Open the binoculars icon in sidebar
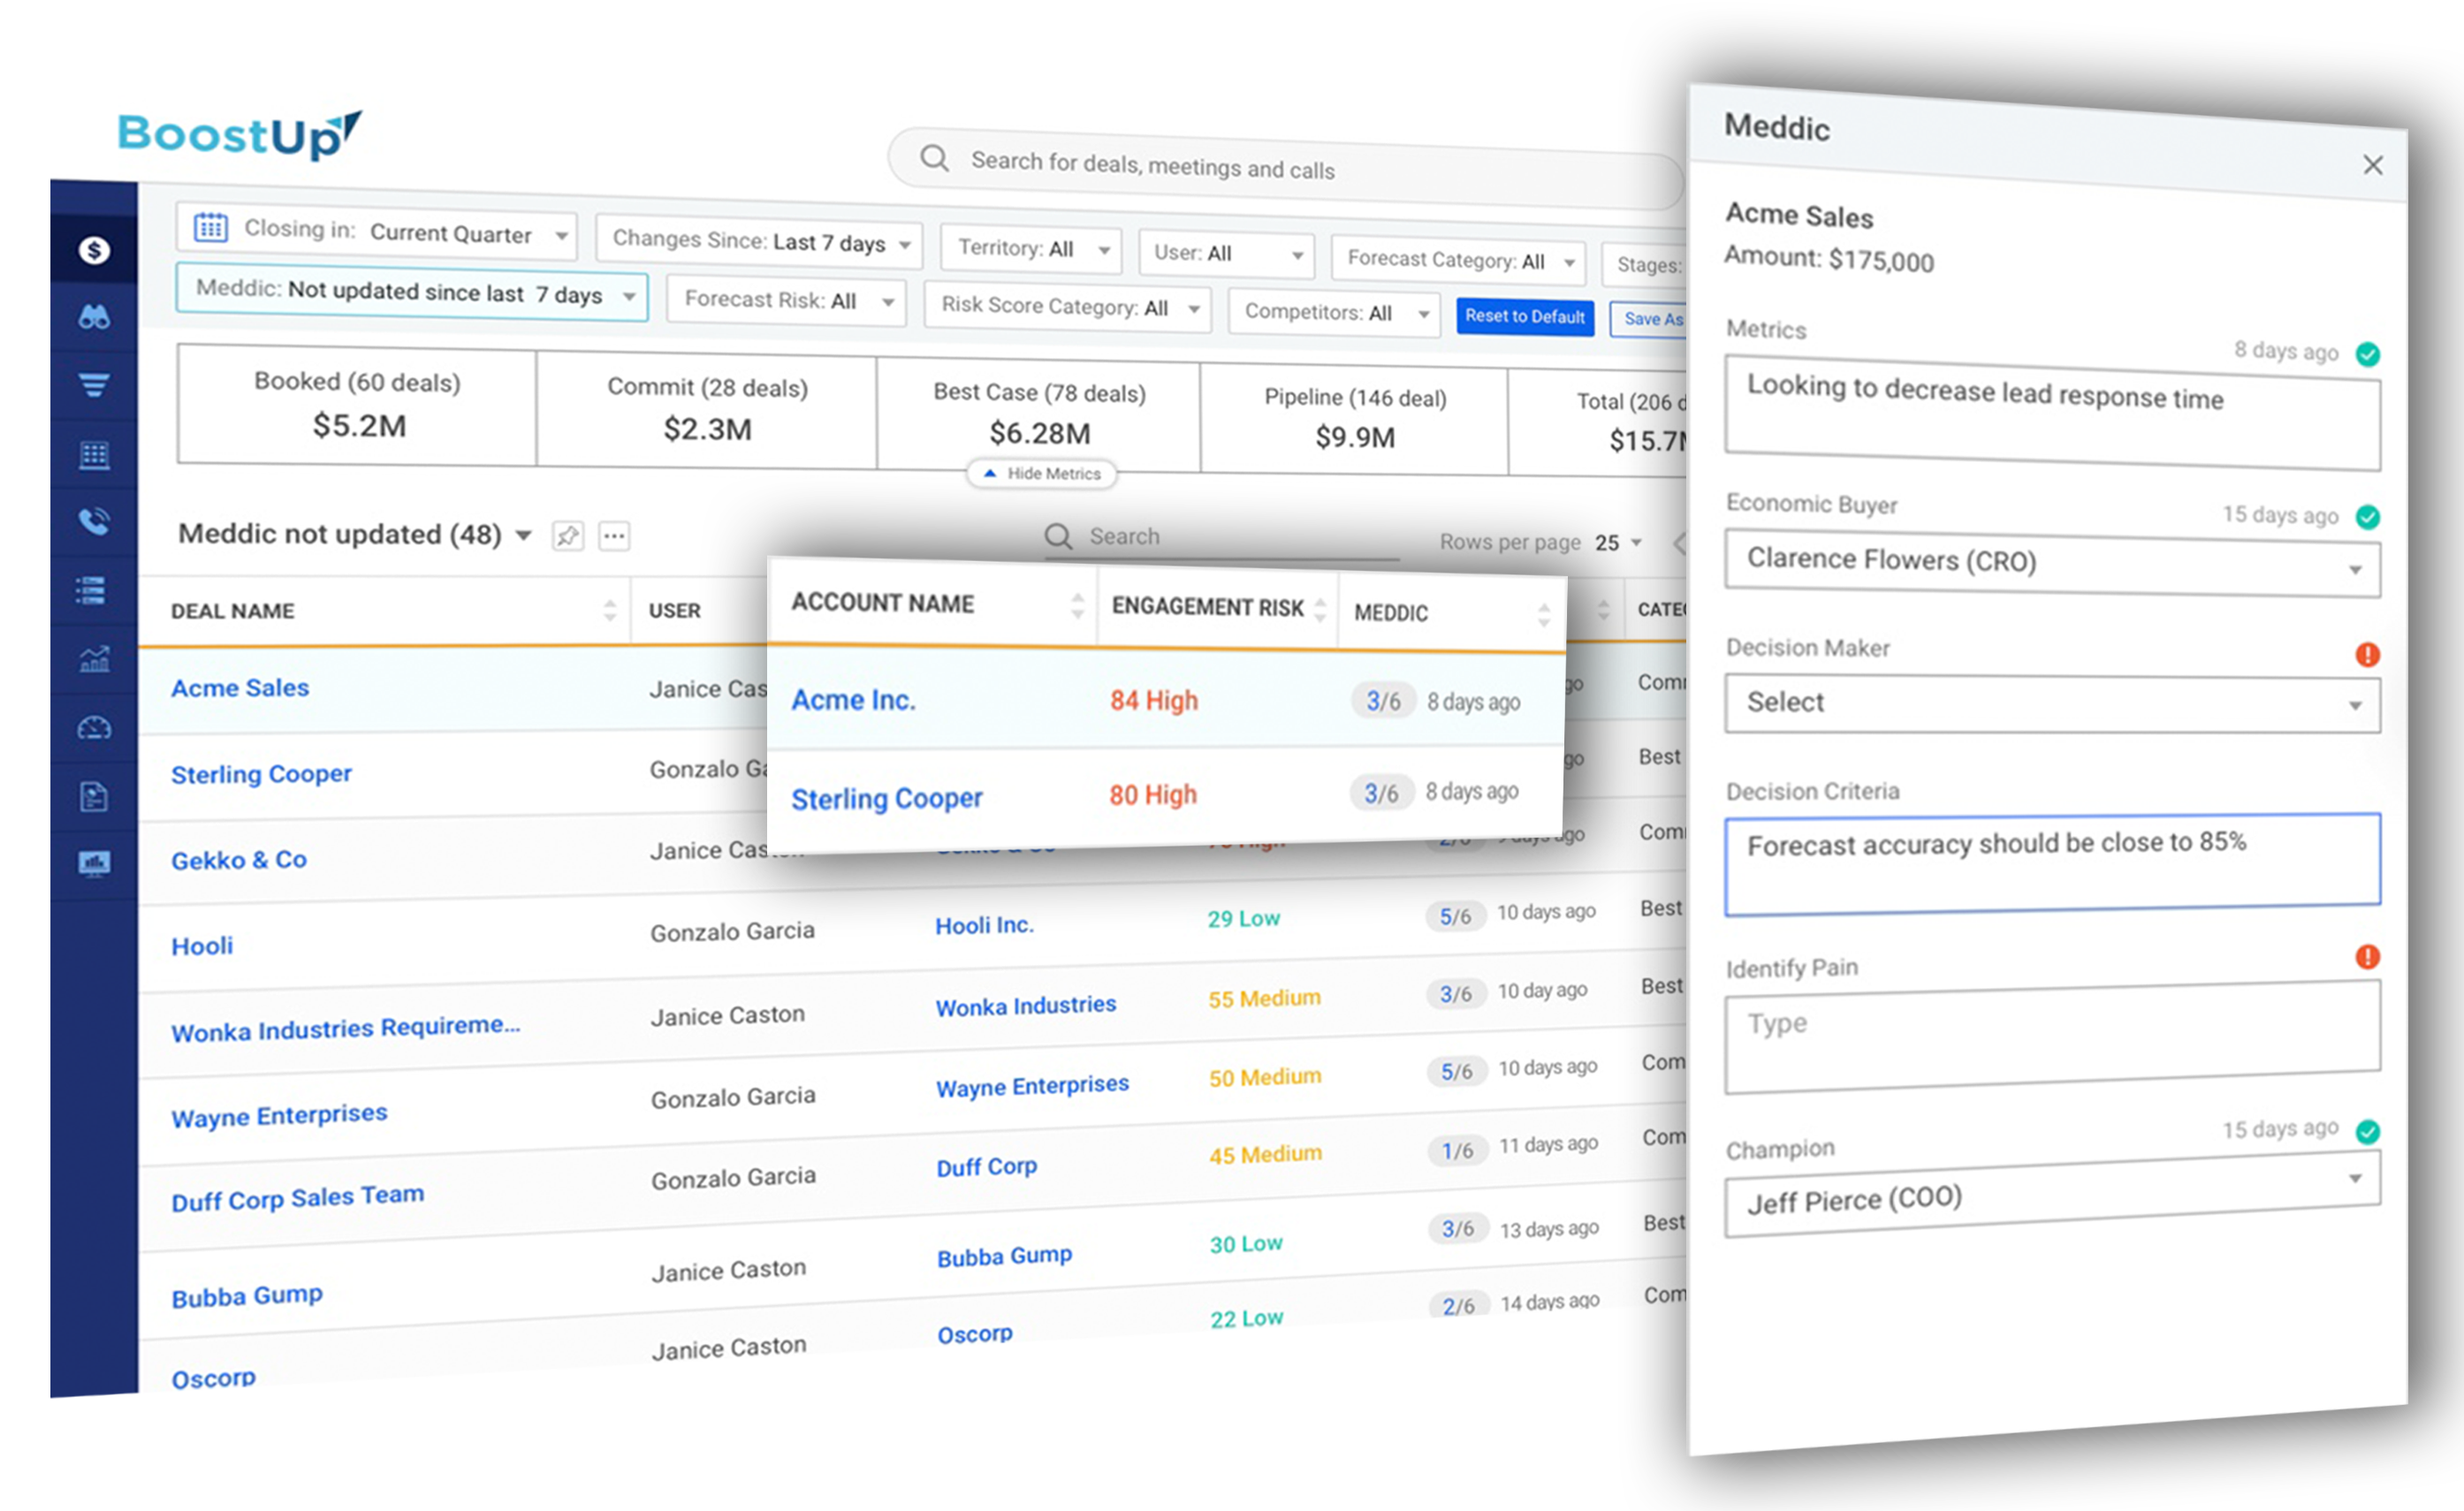 pos(94,318)
